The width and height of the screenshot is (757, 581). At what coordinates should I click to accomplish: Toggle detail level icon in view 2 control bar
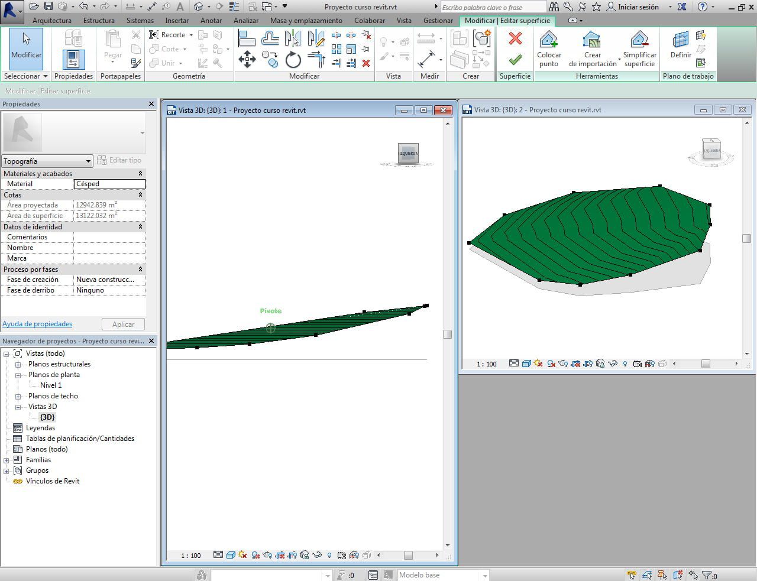(x=514, y=363)
